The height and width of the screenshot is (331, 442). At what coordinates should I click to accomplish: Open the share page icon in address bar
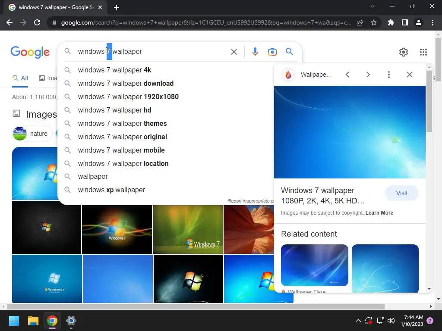[x=360, y=22]
